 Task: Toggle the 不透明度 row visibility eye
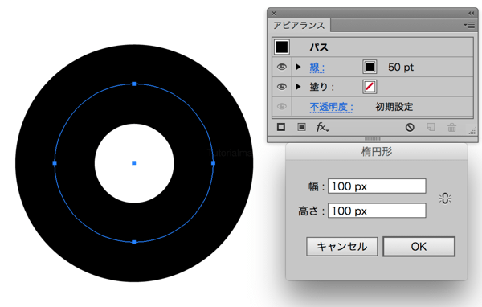[x=282, y=106]
